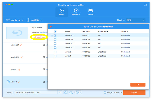
Task: Open the settings gear dropdown
Action: click(78, 92)
